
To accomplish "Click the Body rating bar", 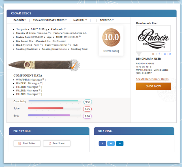I will click(x=54, y=115).
